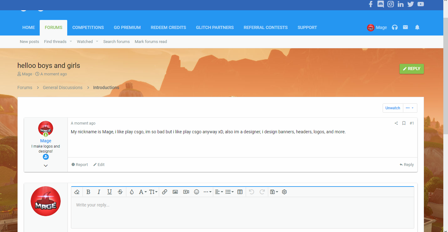Click the Unwatch button

[x=393, y=108]
